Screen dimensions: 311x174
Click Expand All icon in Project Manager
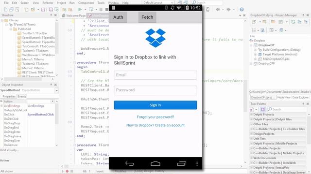pyautogui.click(x=299, y=22)
